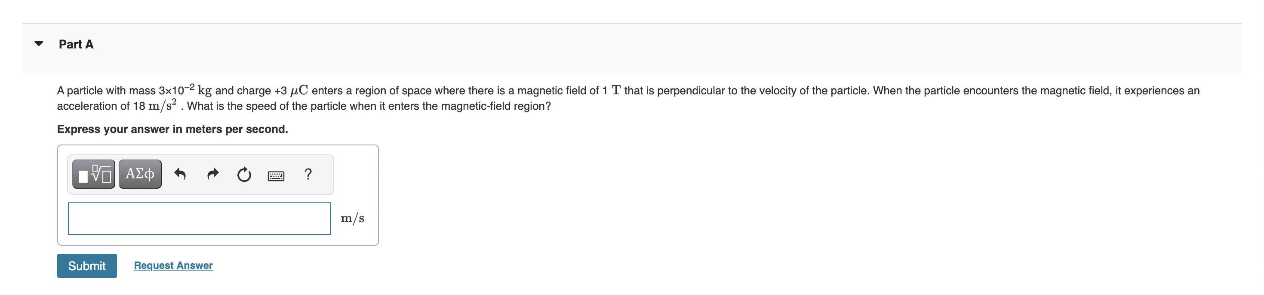Click the Part A disclosure triangle
Image resolution: width=1264 pixels, height=295 pixels.
(39, 44)
